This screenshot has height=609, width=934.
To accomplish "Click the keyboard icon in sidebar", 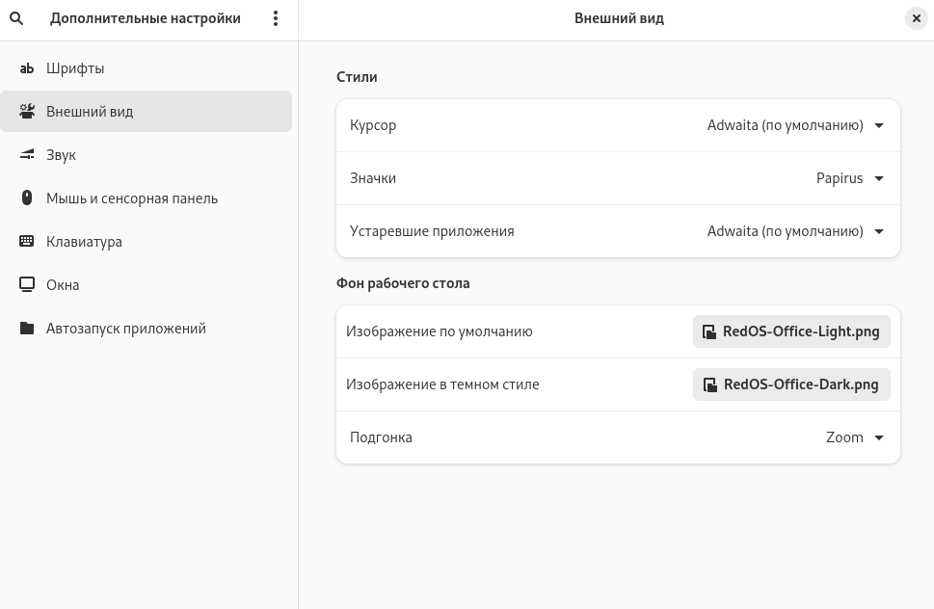I will coord(27,242).
